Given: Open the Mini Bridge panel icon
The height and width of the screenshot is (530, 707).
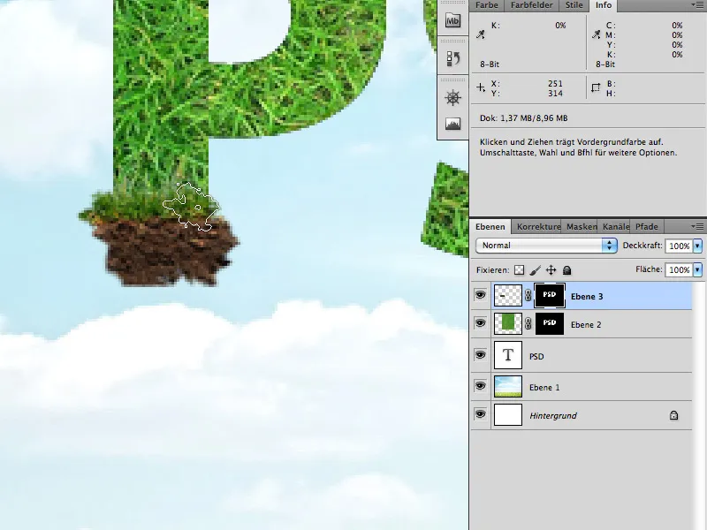Looking at the screenshot, I should 452,20.
